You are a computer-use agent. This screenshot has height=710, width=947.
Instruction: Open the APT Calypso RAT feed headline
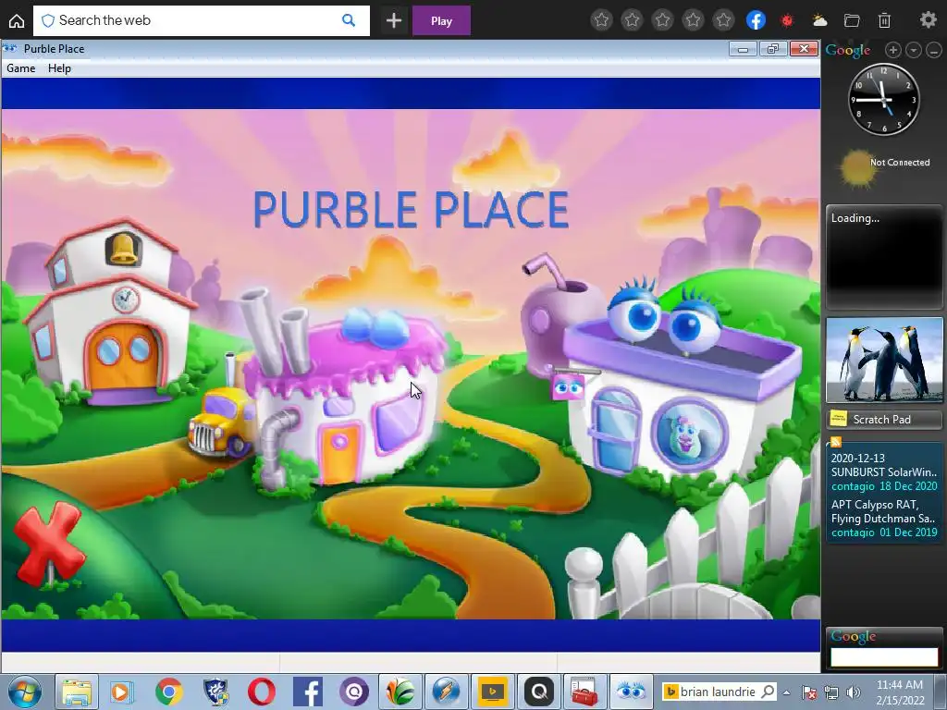click(884, 511)
